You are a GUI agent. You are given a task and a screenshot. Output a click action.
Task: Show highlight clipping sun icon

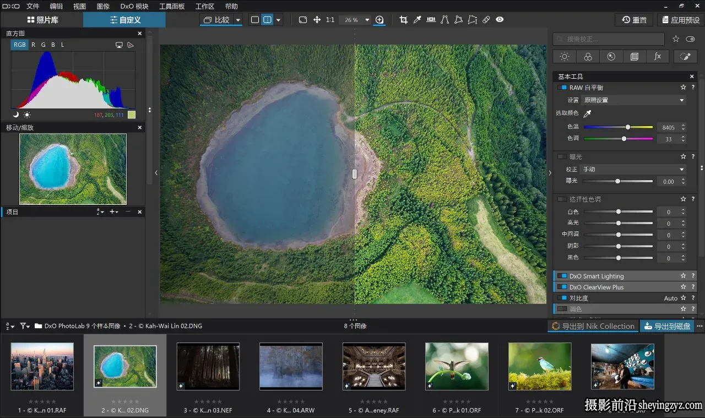(27, 115)
